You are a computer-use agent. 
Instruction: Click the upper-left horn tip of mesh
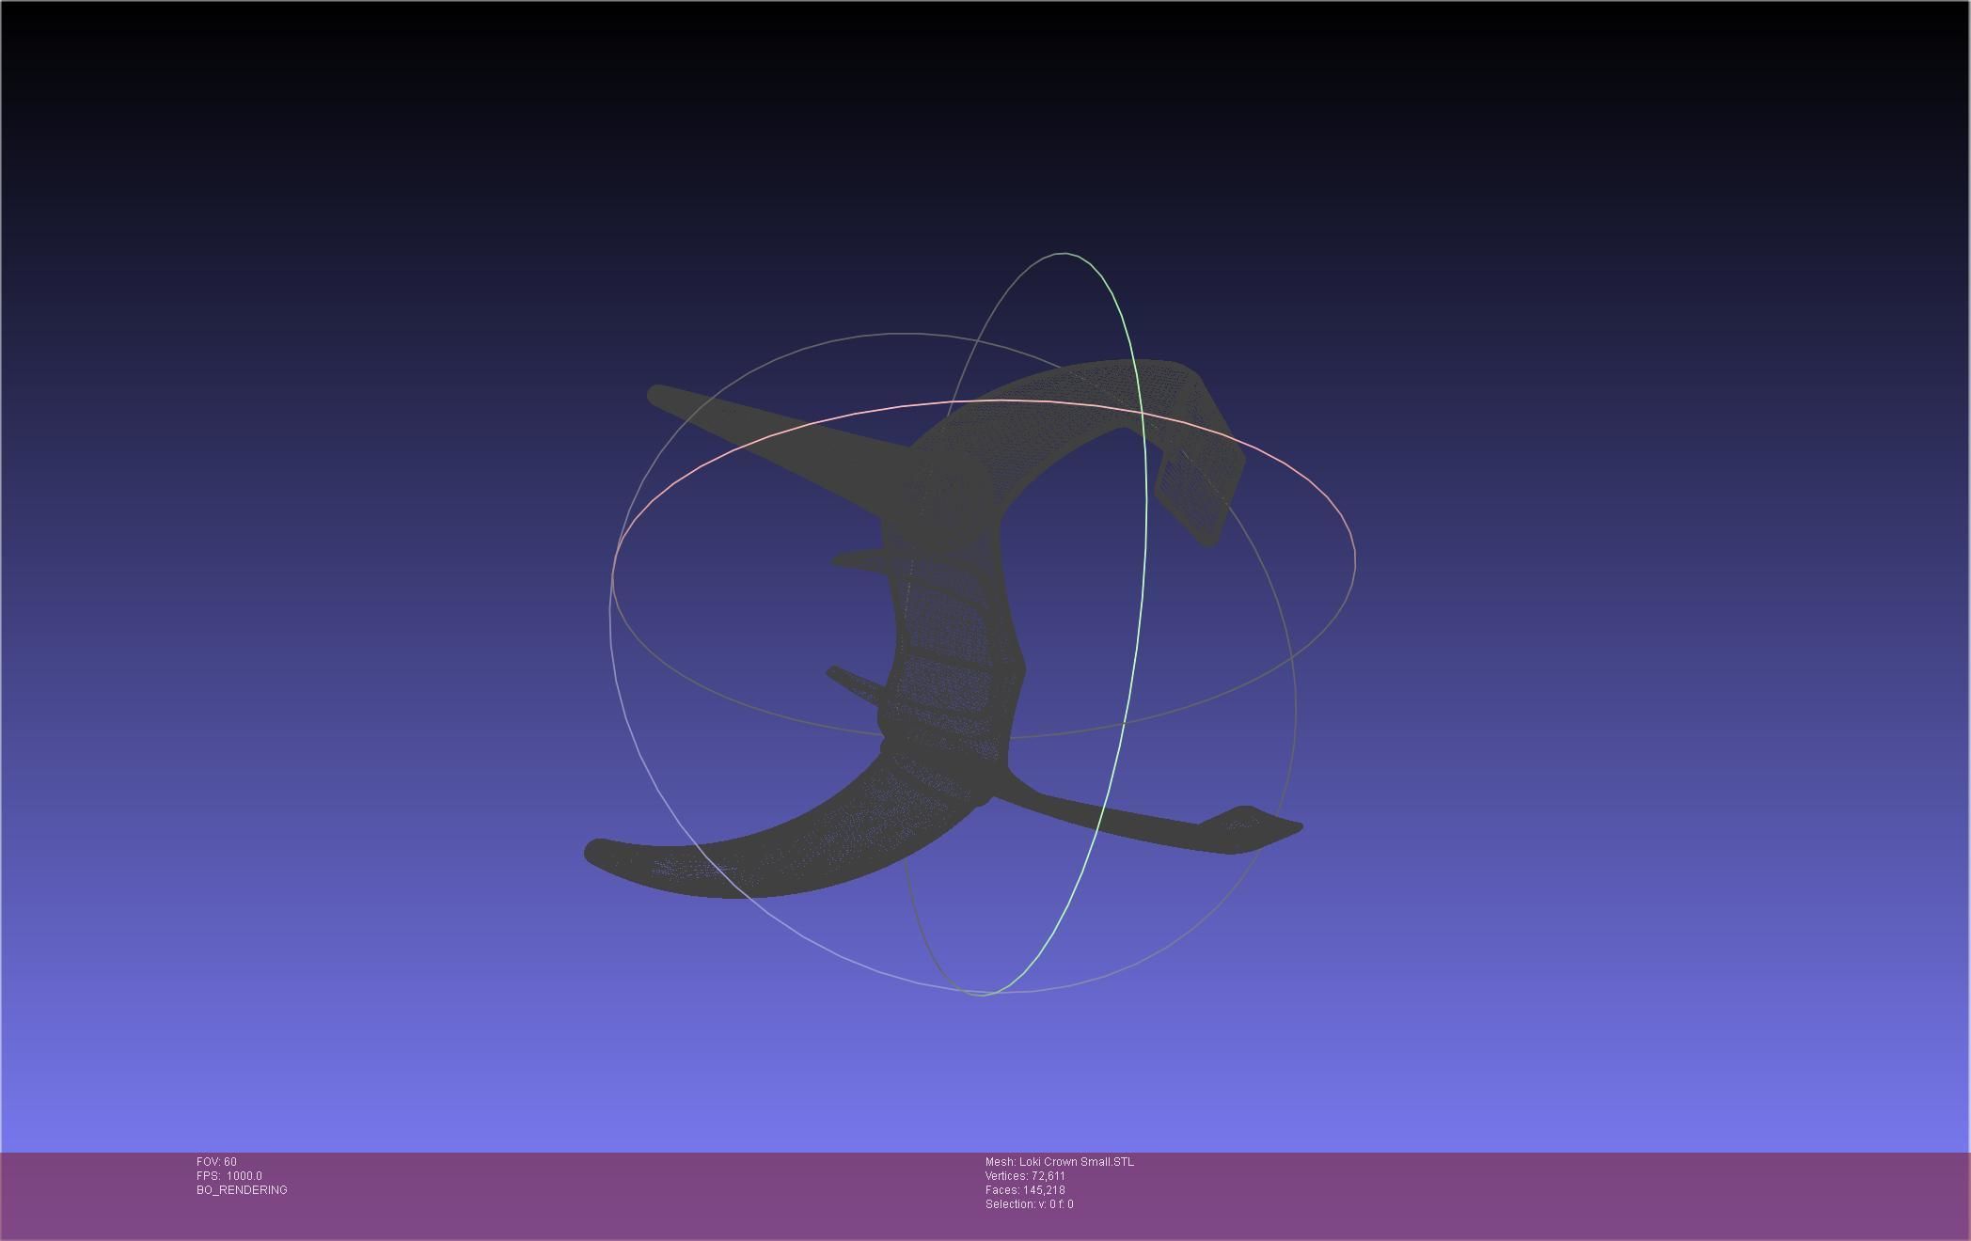(x=661, y=396)
